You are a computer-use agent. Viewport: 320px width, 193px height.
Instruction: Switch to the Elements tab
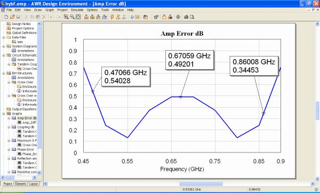tap(21, 184)
